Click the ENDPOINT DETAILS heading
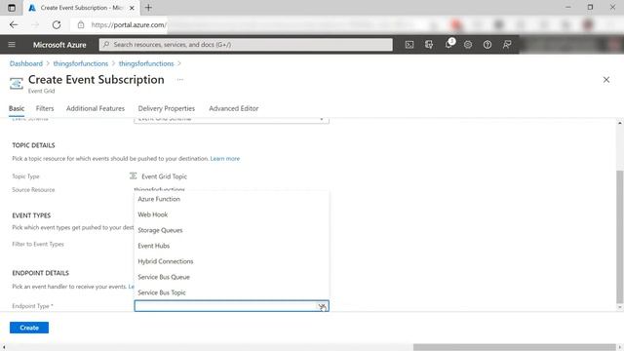This screenshot has height=351, width=624. coord(41,273)
